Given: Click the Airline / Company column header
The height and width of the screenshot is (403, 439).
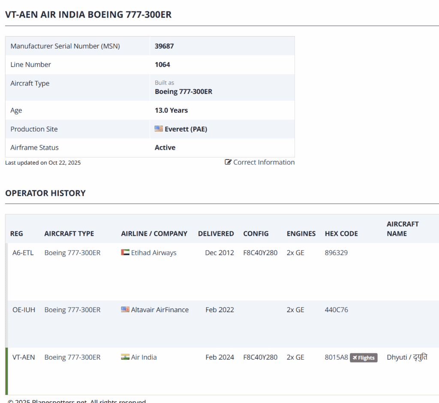Looking at the screenshot, I should point(154,234).
